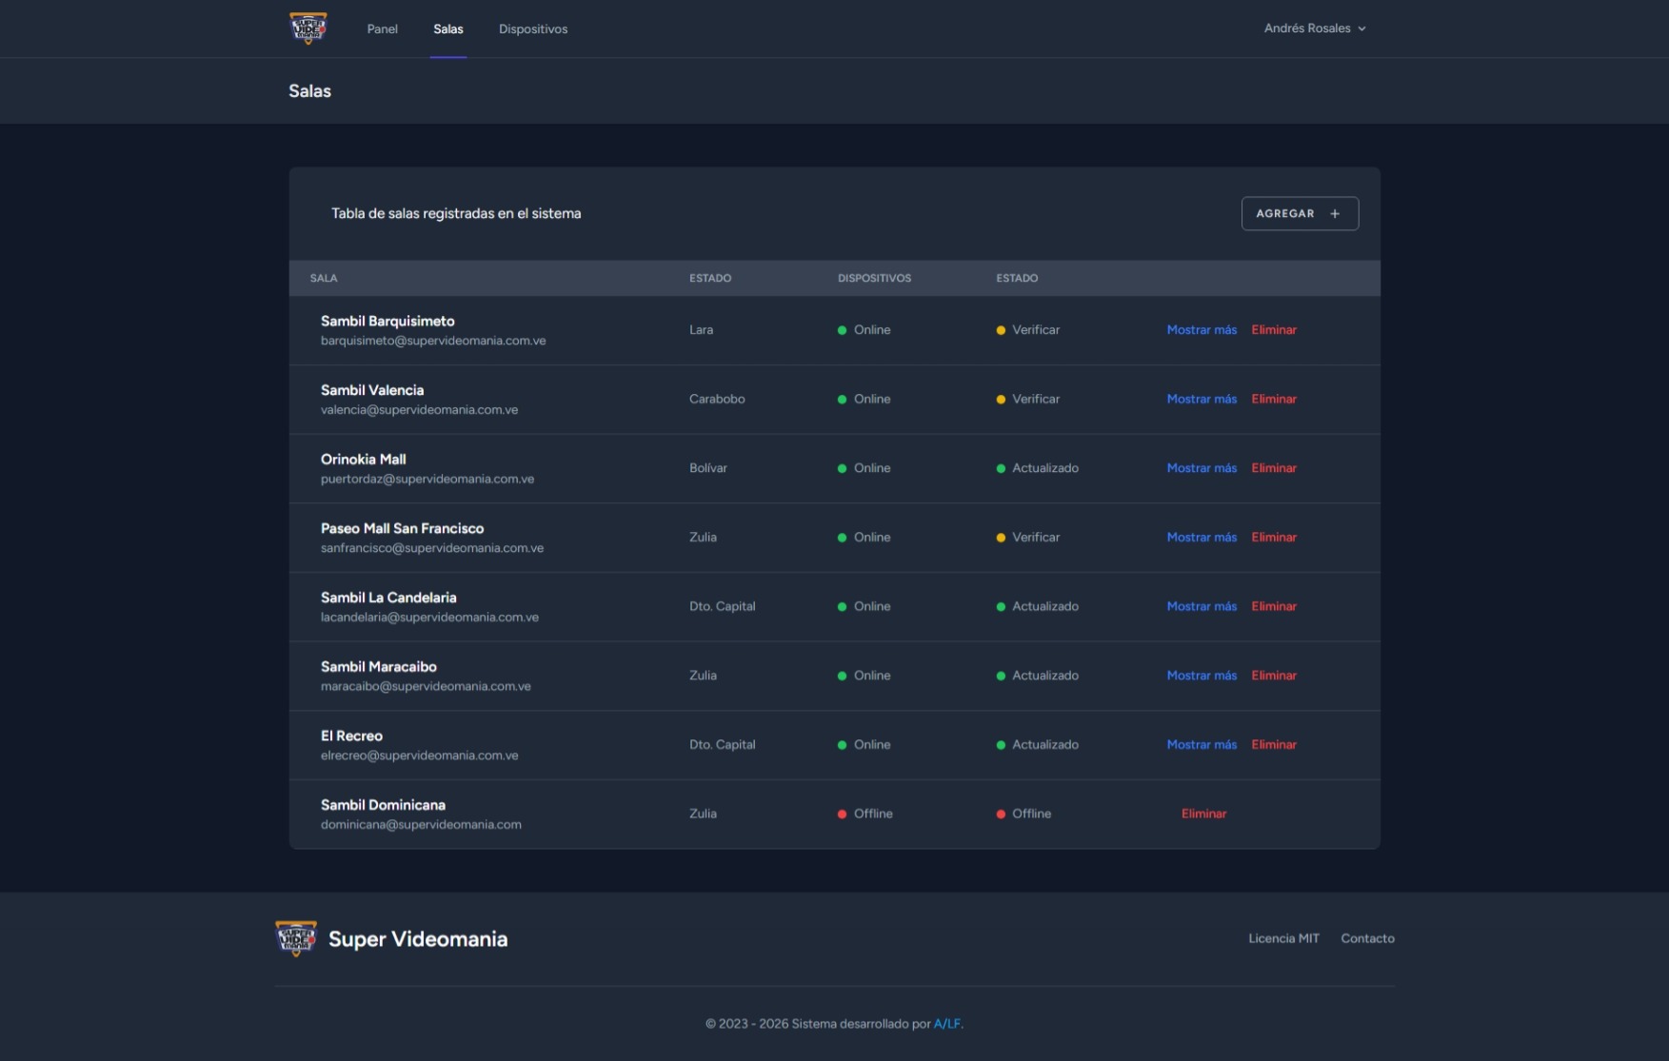Click the AGREGAR button
Image resolution: width=1669 pixels, height=1061 pixels.
click(1300, 213)
